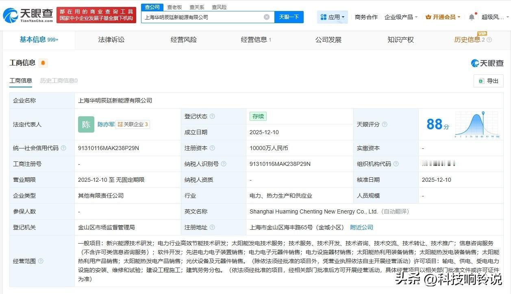Clear the search field with the X icon

point(267,17)
